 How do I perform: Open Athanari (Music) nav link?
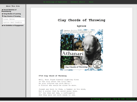[x=78, y=2]
